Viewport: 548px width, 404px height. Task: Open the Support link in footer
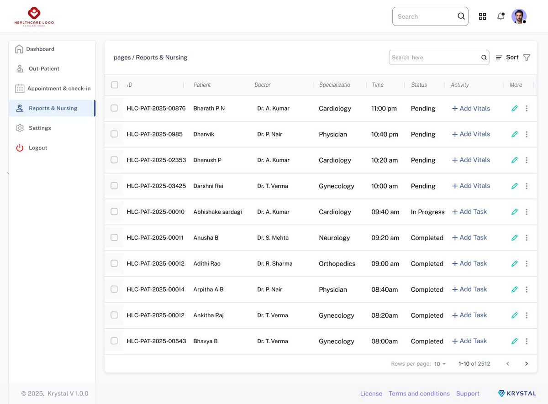click(x=468, y=394)
